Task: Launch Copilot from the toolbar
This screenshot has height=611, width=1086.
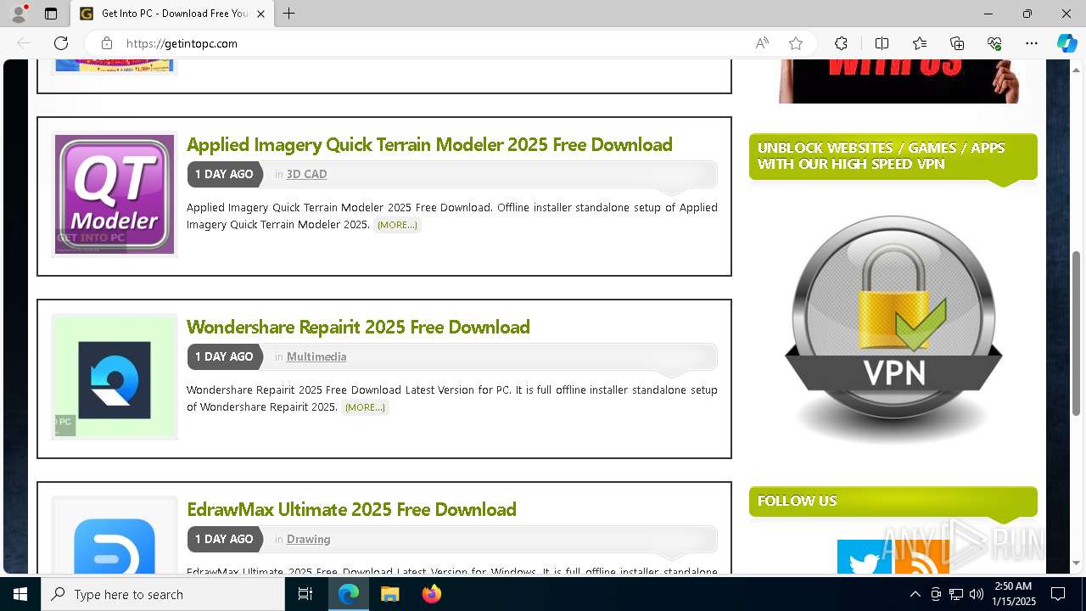Action: [1066, 43]
